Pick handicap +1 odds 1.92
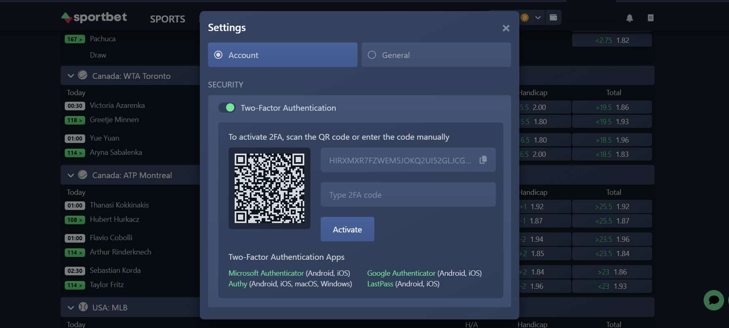This screenshot has height=328, width=729. coord(545,206)
